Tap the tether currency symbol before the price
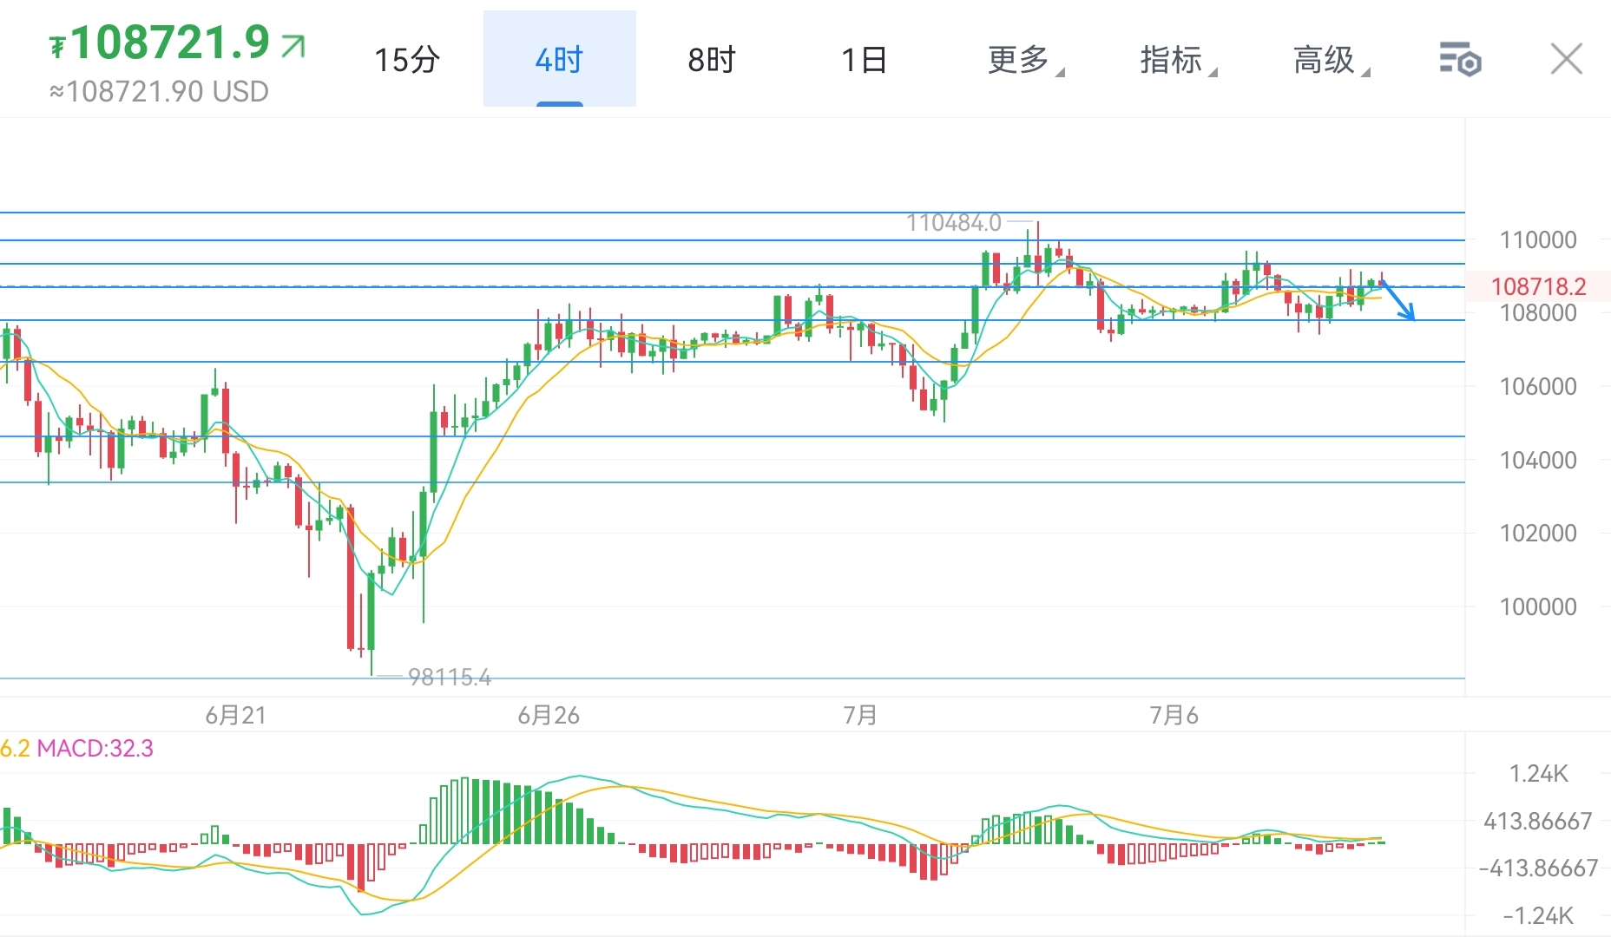1611x937 pixels. (x=57, y=46)
